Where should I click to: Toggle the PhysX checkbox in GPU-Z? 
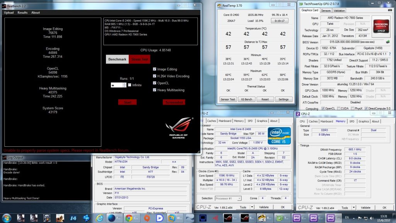[x=352, y=108]
